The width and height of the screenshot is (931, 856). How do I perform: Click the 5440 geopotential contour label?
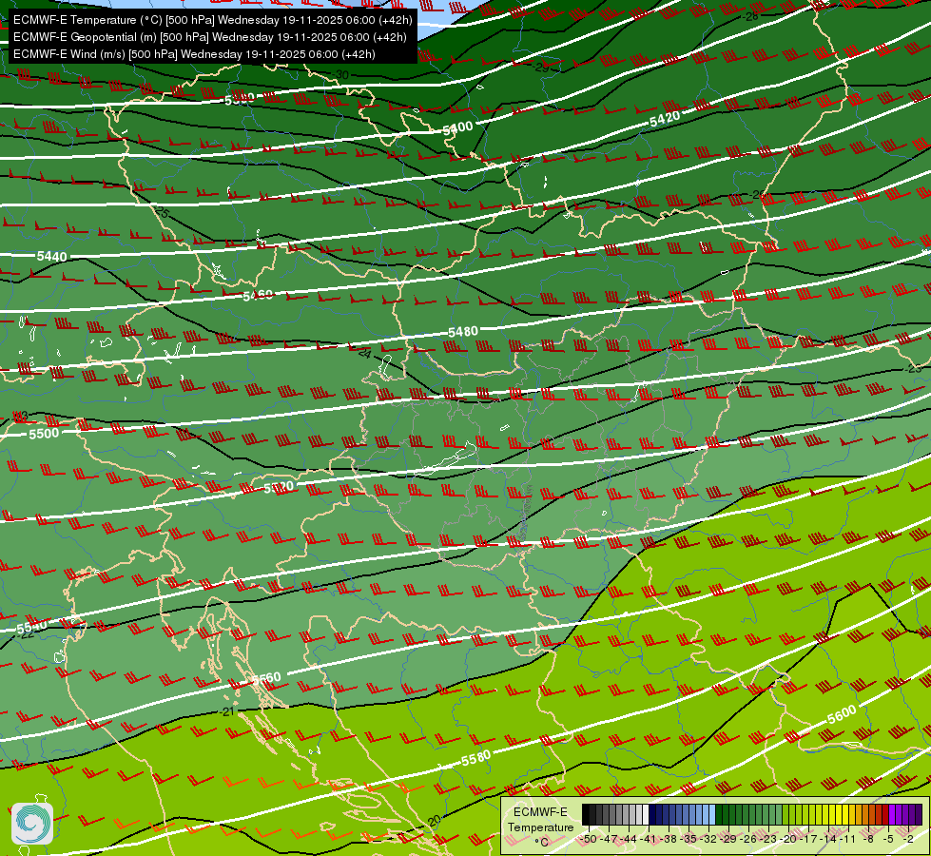(51, 257)
